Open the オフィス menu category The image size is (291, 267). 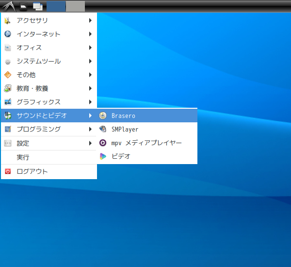click(x=49, y=48)
